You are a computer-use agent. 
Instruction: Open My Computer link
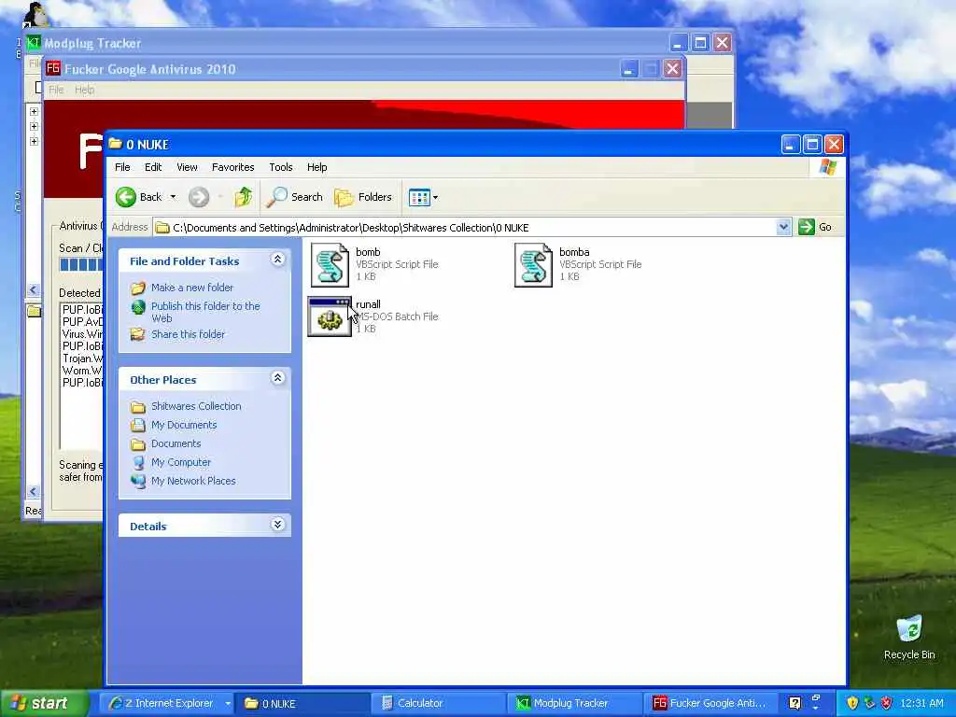181,462
